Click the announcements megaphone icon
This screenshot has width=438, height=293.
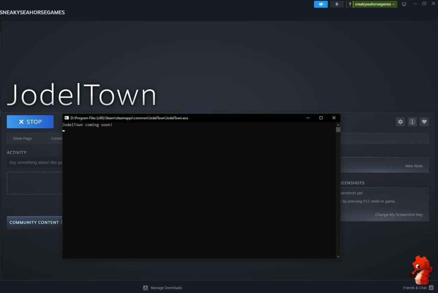click(320, 4)
